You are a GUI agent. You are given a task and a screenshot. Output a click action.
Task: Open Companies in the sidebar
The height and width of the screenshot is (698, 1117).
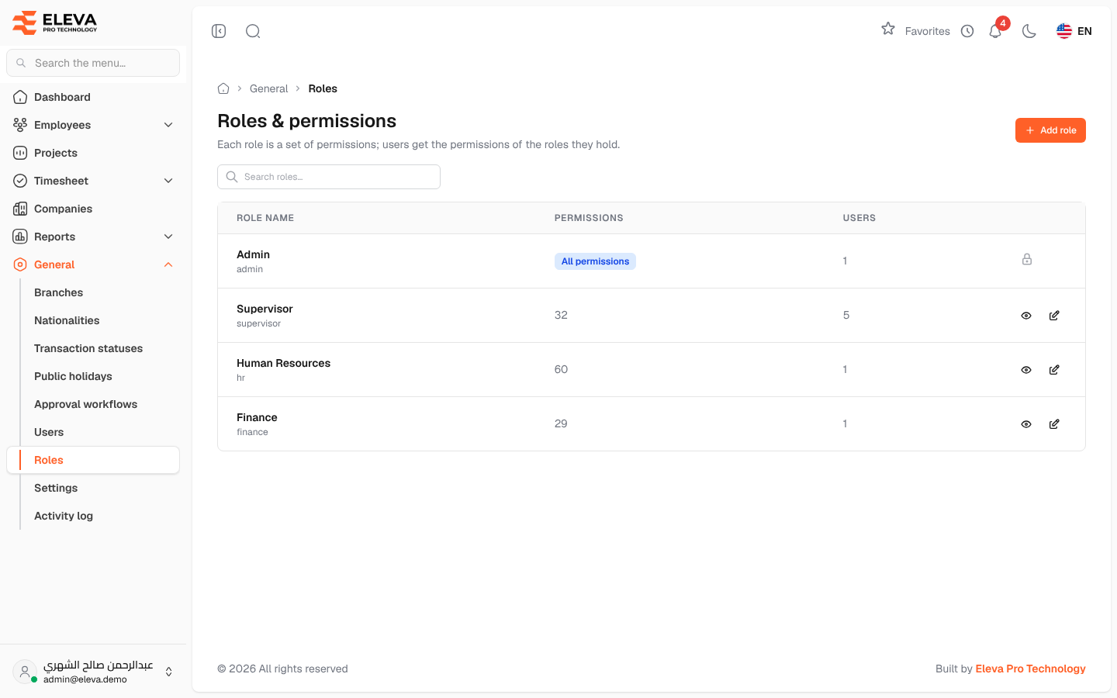(x=93, y=209)
